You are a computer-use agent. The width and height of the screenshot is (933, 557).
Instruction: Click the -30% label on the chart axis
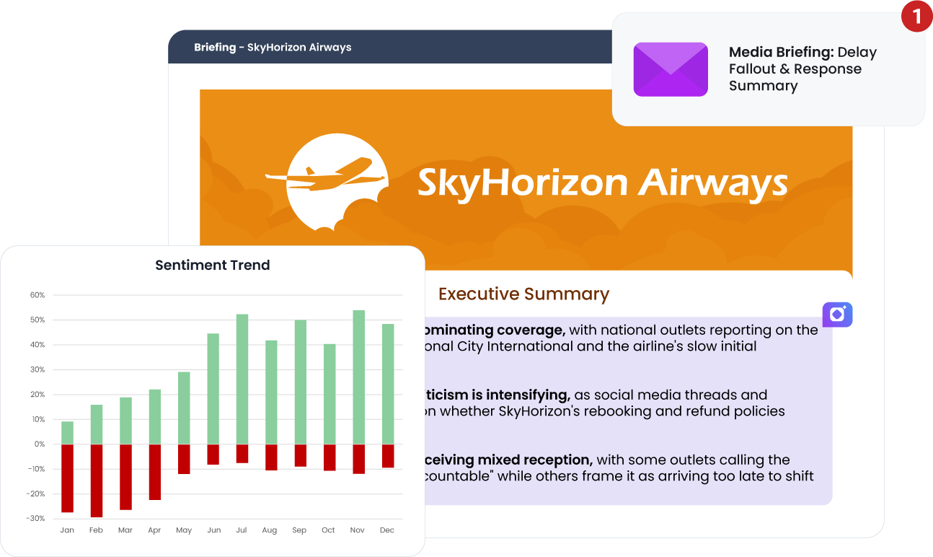[x=36, y=519]
